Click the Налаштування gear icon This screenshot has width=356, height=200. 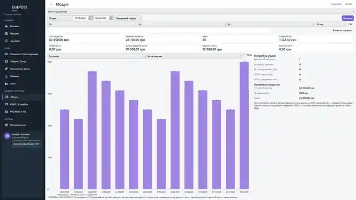[7, 125]
